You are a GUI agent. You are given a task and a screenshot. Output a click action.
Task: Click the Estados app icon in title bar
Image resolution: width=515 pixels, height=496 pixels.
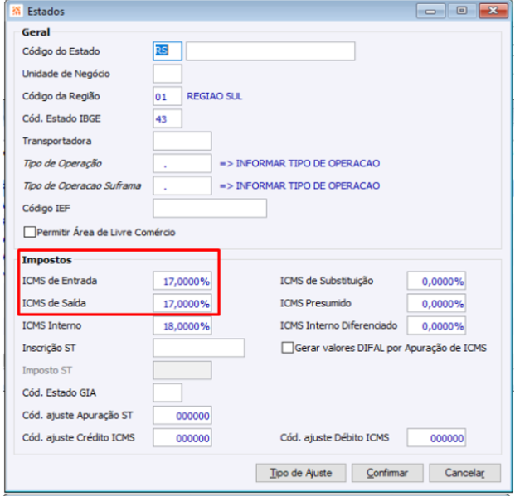pos(16,11)
